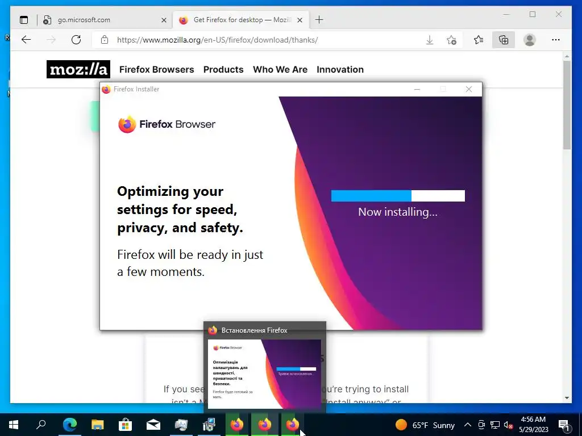Open the notification center

point(564,425)
